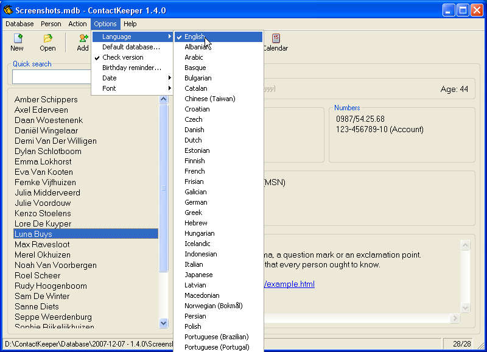The height and width of the screenshot is (352, 487).
Task: Switch language to Finnish
Action: pyautogui.click(x=219, y=161)
